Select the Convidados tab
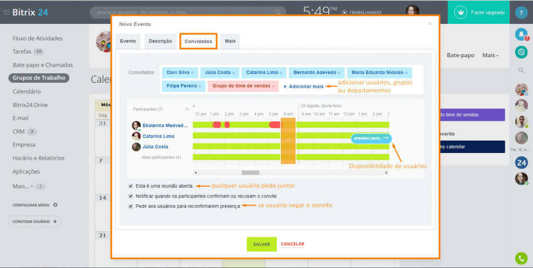 [x=198, y=42]
